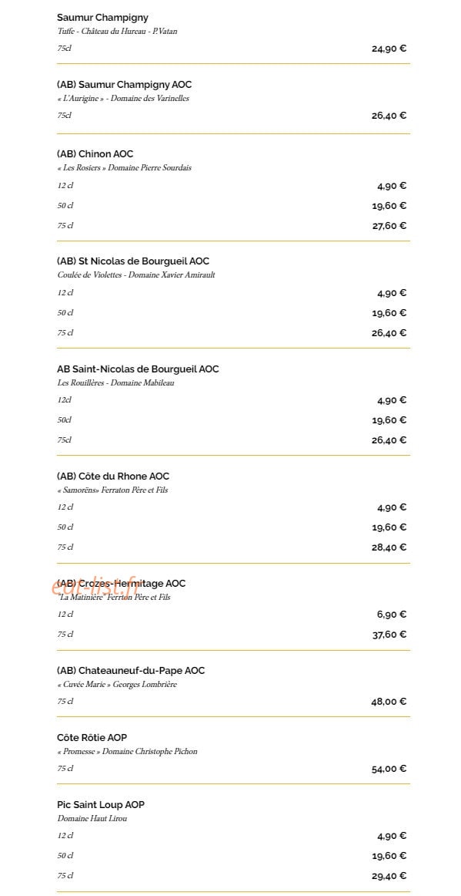
Task: Click the (AB) Côte du Rhone AOC heading
Action: click(x=113, y=476)
